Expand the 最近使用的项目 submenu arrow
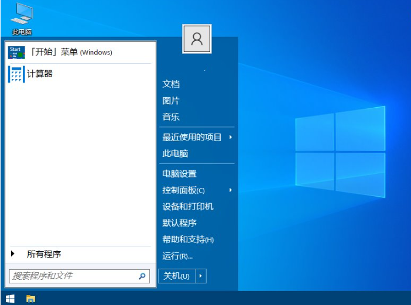Screen dimensions: 411x305 pos(231,137)
